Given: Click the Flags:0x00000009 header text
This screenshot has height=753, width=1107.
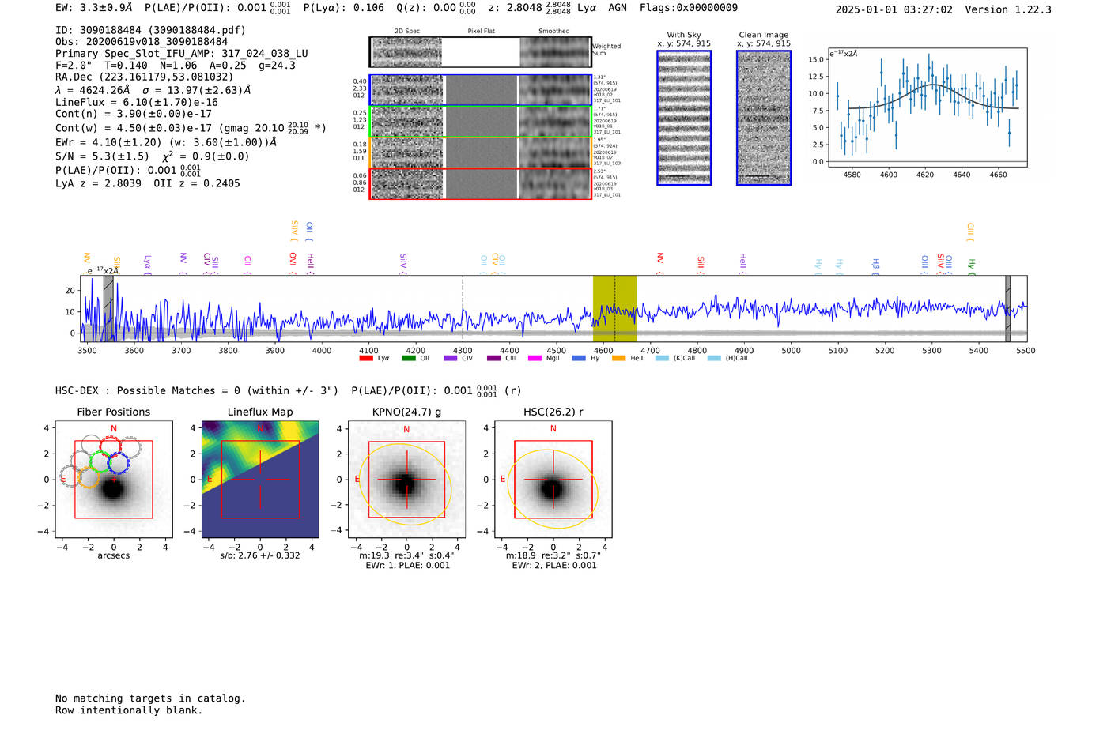Looking at the screenshot, I should pos(689,8).
